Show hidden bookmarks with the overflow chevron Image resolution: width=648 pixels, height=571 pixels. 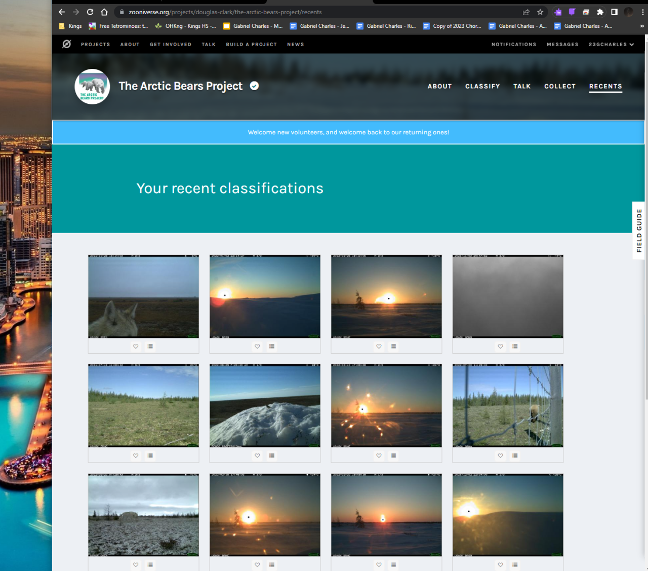pos(642,26)
